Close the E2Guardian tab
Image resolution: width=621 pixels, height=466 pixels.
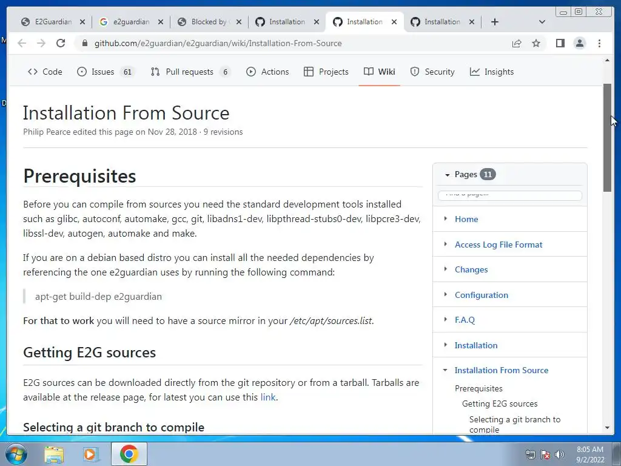coord(82,22)
